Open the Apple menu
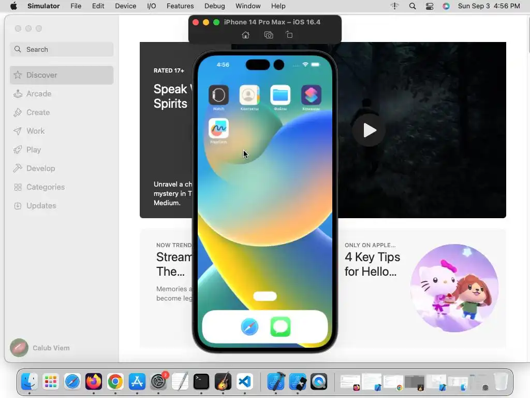The height and width of the screenshot is (398, 530). click(x=13, y=6)
